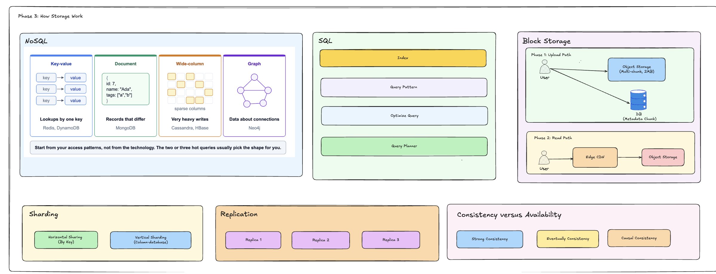Screen dimensions: 716x274
Task: Click the Records that differ text
Action: tap(125, 119)
